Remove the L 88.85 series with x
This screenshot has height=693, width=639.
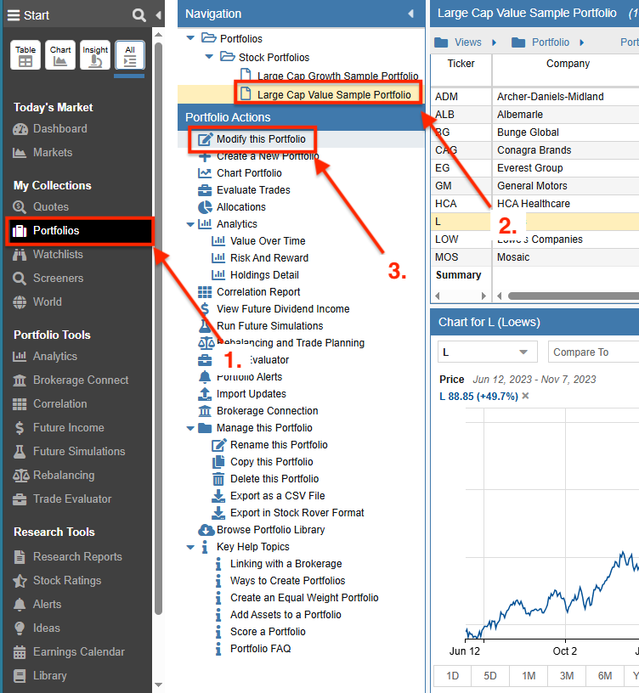(x=525, y=397)
